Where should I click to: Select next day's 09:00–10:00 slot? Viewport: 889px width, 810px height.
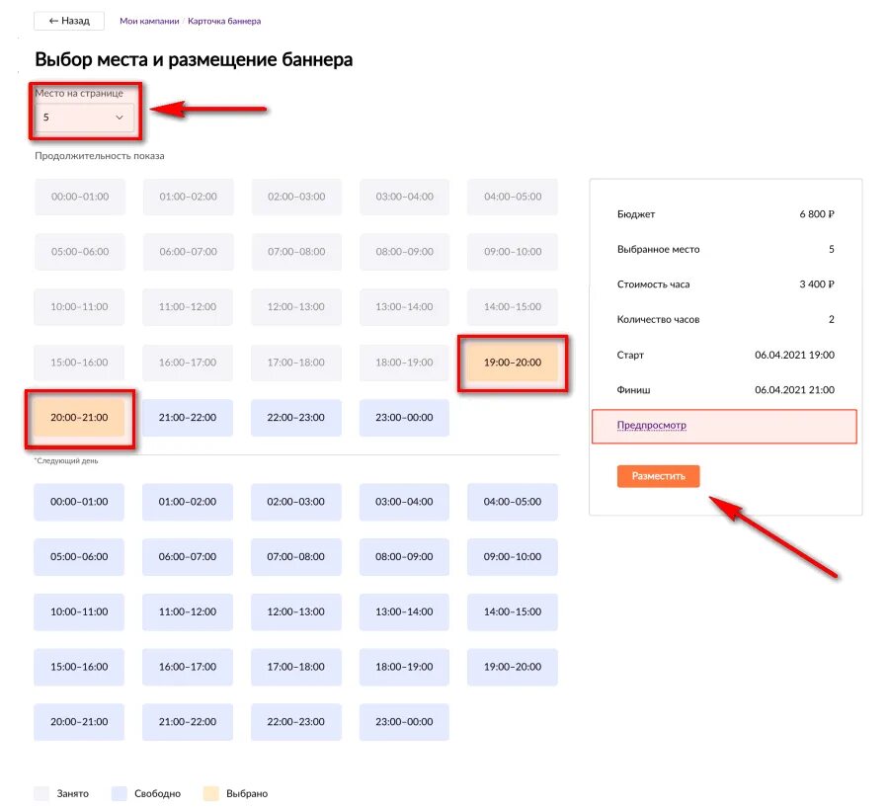[x=513, y=556]
